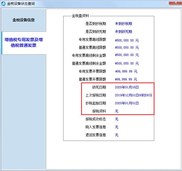Viewport: 182px width, 171px height.
Task: Click the 普通发票离线限额 label
Action: click(92, 47)
